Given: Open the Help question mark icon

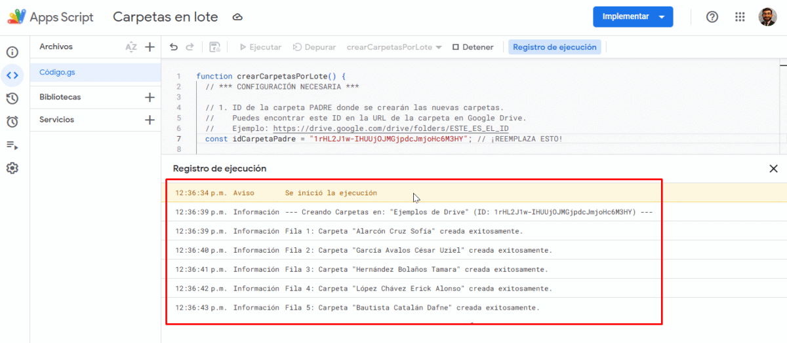Looking at the screenshot, I should pos(712,17).
